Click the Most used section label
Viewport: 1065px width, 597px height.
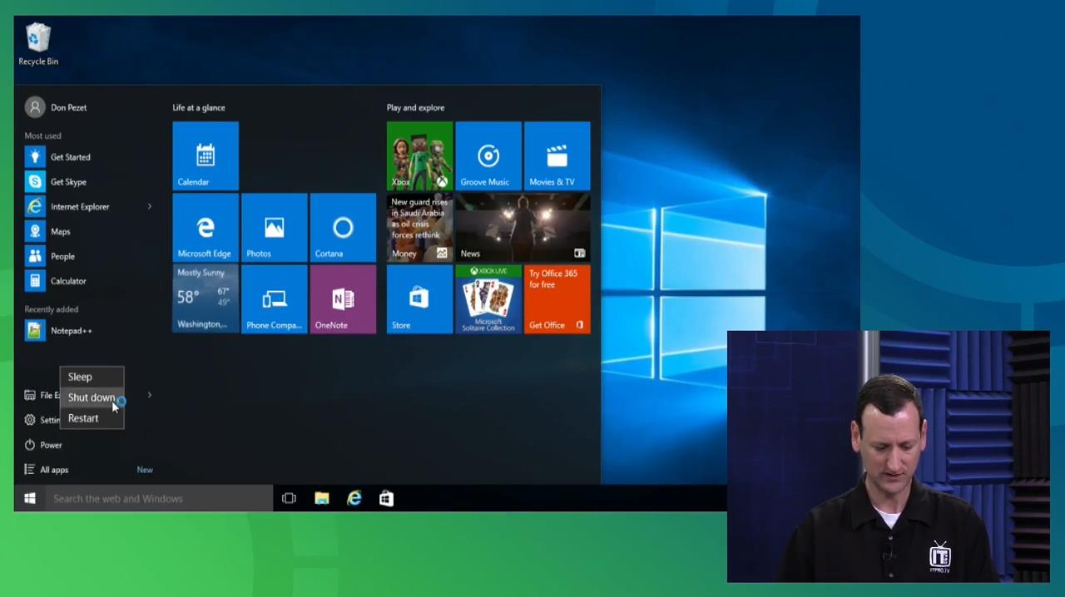coord(42,136)
